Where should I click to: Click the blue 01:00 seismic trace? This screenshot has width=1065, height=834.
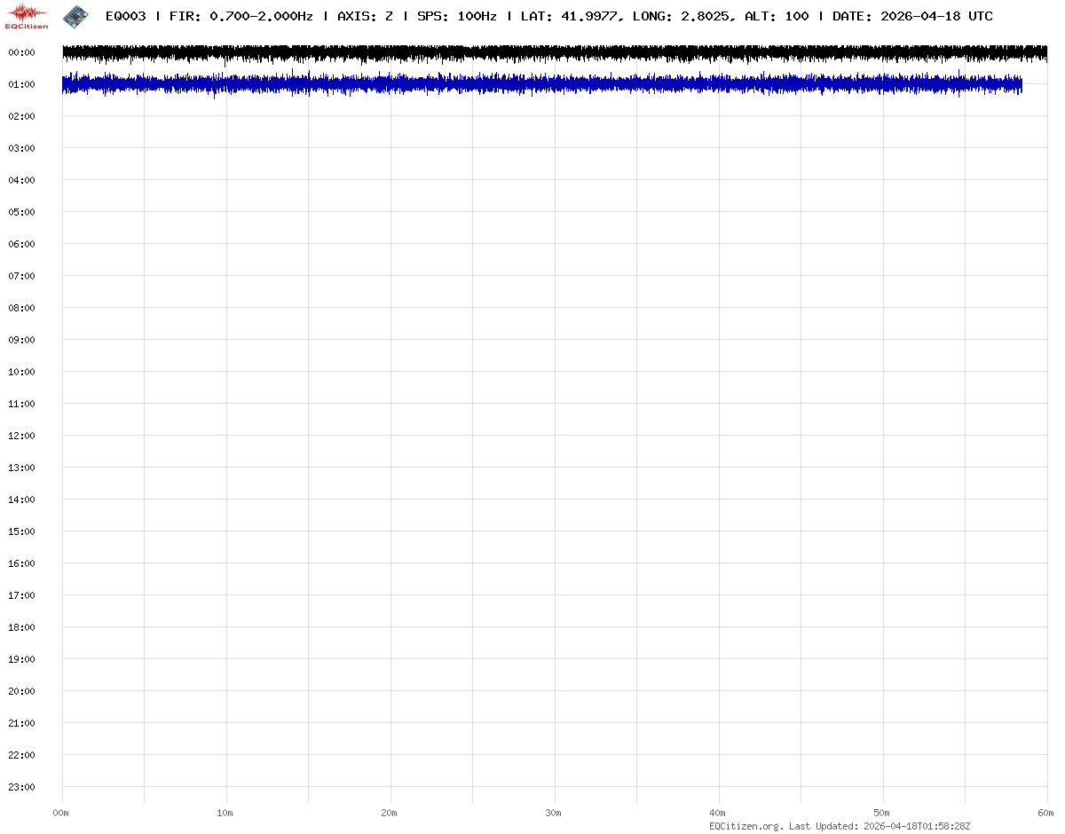click(x=532, y=84)
